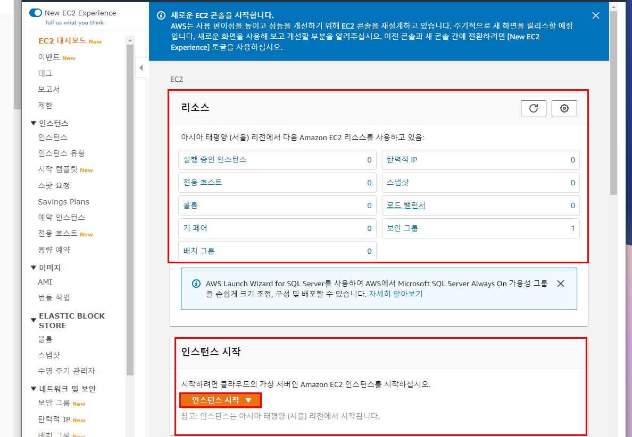Collapse the 네트워크 및 보안 section triangle
This screenshot has height=437, width=632.
[x=34, y=389]
